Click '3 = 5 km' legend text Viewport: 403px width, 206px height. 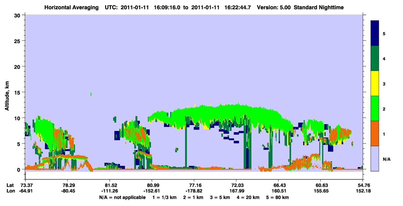click(220, 197)
